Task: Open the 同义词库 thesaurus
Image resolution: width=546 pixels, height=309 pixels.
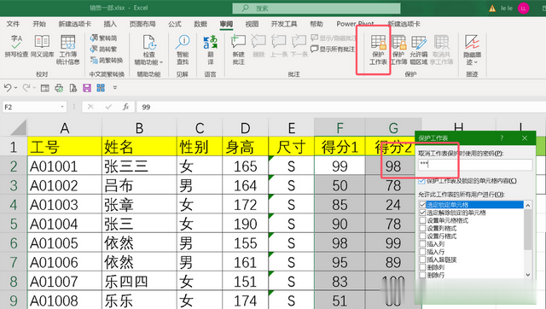Action: (x=42, y=46)
